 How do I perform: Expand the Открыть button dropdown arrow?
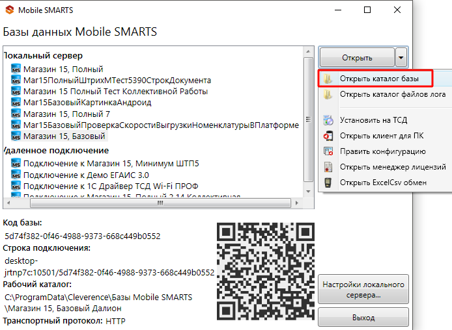point(401,58)
